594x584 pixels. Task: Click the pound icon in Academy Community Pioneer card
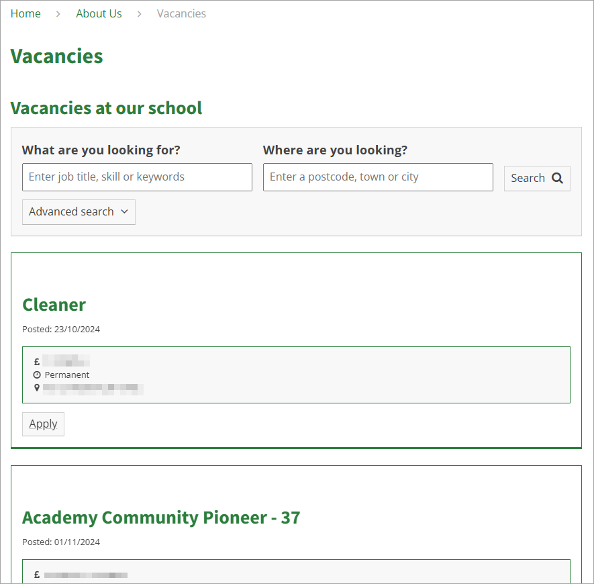click(37, 575)
